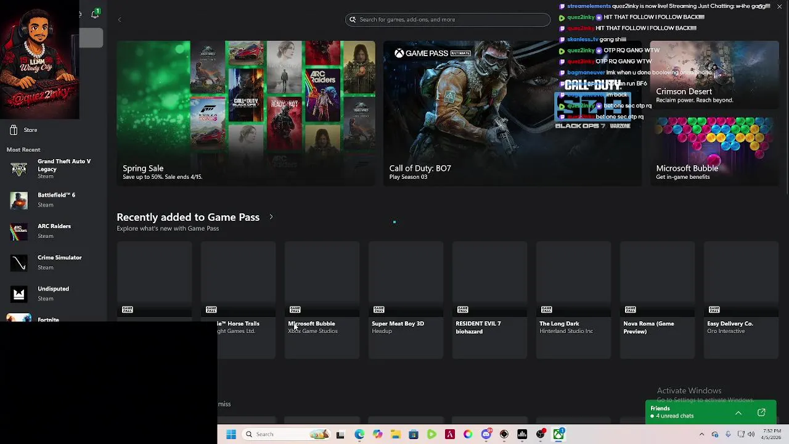Open the notifications bell icon
This screenshot has height=444, width=789.
95,14
